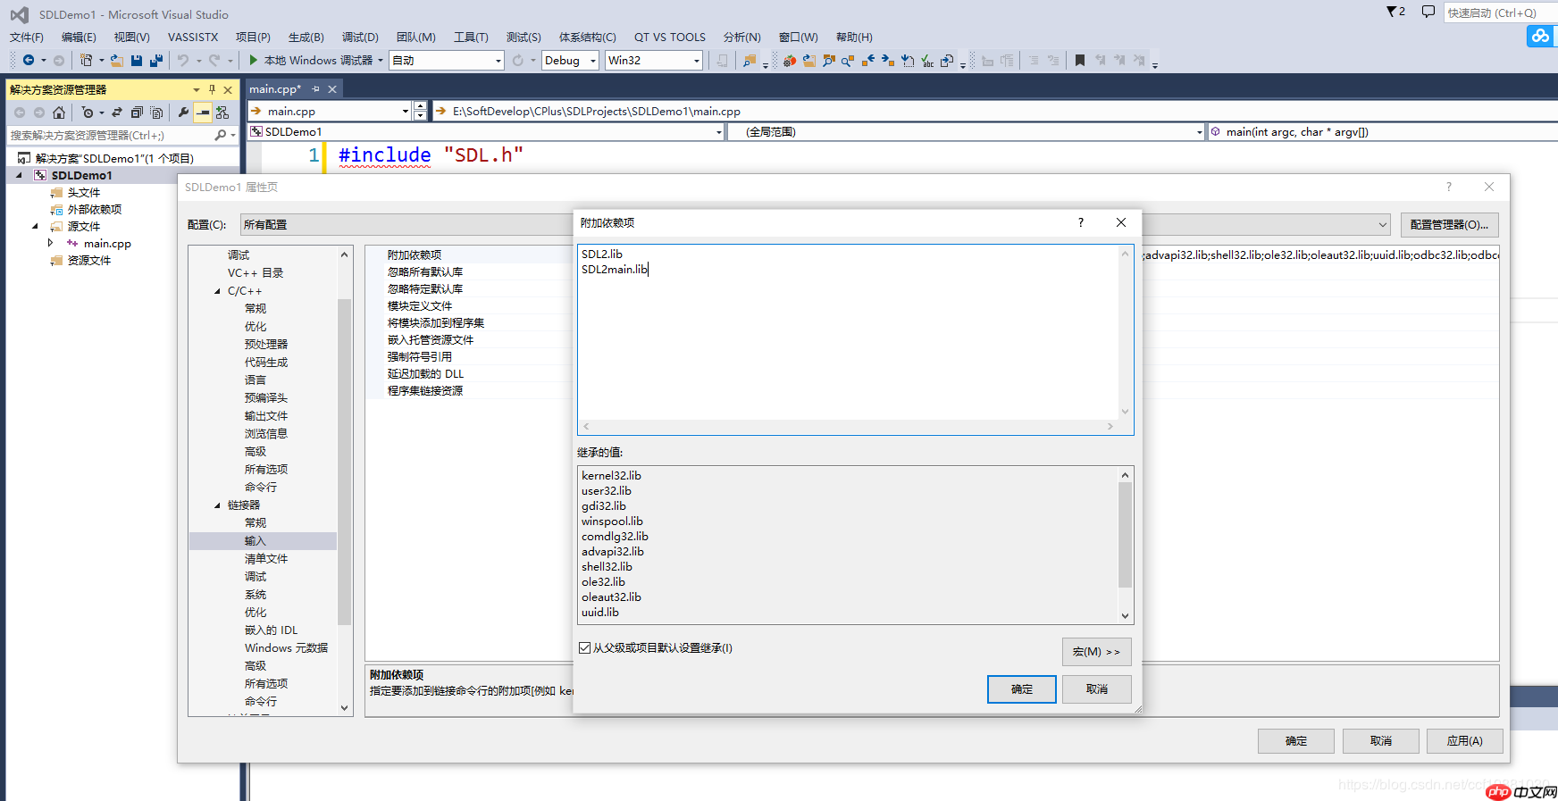Viewport: 1558px width, 801px height.
Task: Toggle 从父级或项目默认设置继承 checkbox
Action: pos(585,648)
